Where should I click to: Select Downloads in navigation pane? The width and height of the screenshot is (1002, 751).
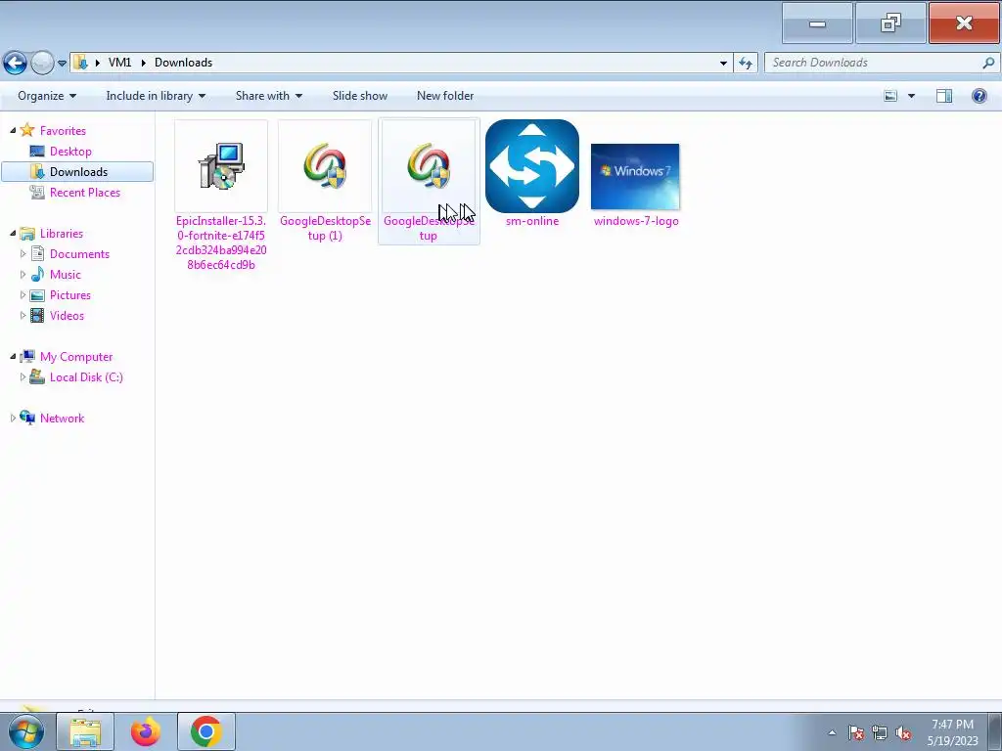tap(78, 172)
